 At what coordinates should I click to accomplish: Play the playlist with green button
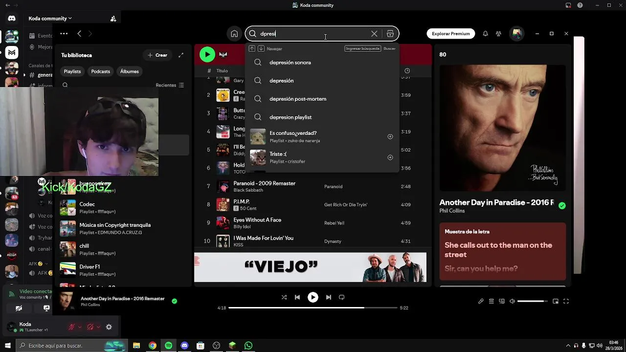[207, 54]
